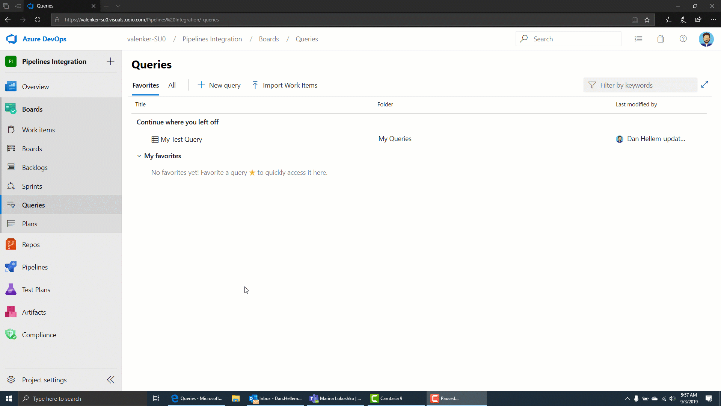Click Import Work Items button
721x406 pixels.
pos(285,85)
